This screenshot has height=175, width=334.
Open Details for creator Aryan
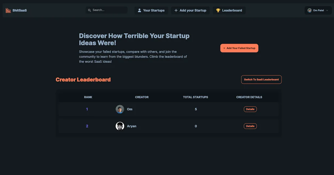[x=250, y=126]
